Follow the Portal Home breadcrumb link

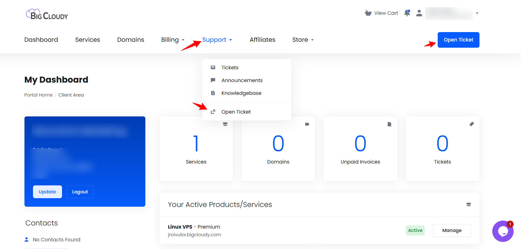38,95
